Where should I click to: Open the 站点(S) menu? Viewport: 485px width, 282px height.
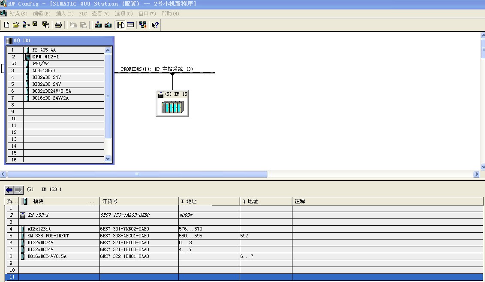[x=18, y=14]
